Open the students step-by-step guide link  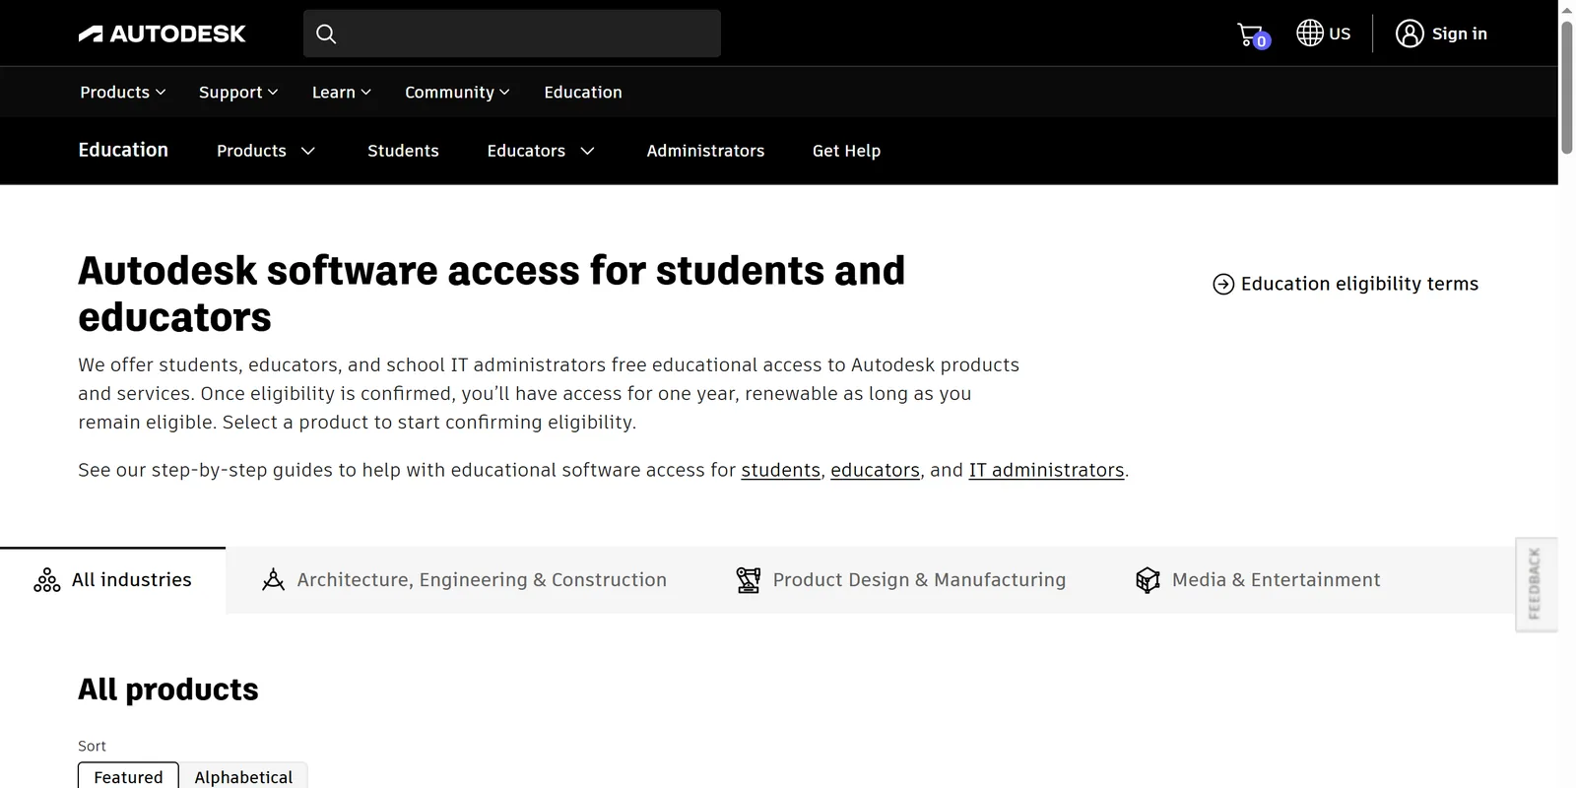coord(781,470)
